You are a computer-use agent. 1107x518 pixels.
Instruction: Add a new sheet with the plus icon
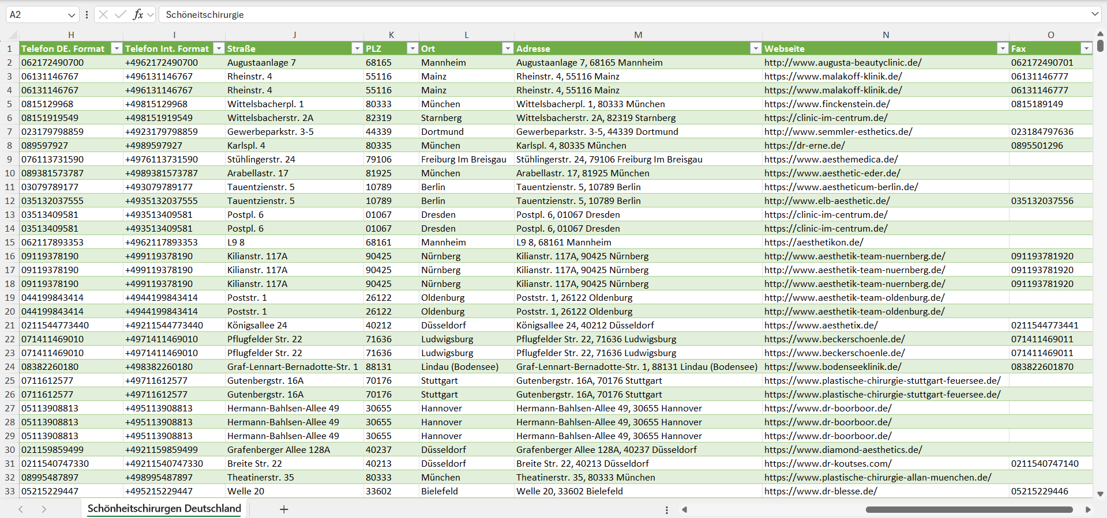click(284, 509)
